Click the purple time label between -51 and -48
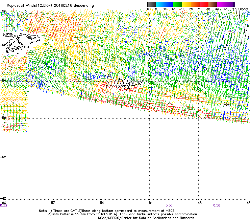Image resolution: width=250 pixels, height=220 pixels. click(x=169, y=205)
